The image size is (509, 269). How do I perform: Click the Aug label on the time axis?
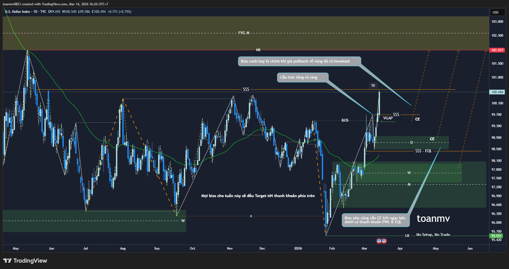tap(123, 248)
